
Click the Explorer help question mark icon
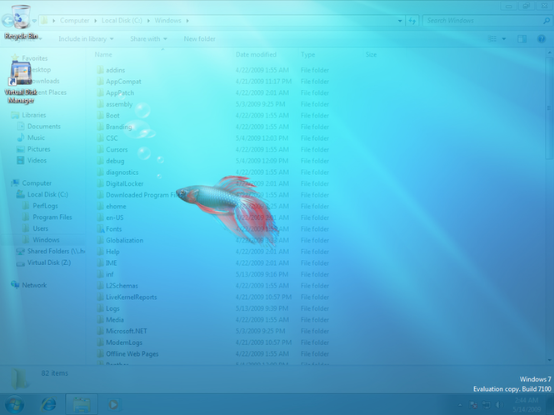[x=540, y=38]
